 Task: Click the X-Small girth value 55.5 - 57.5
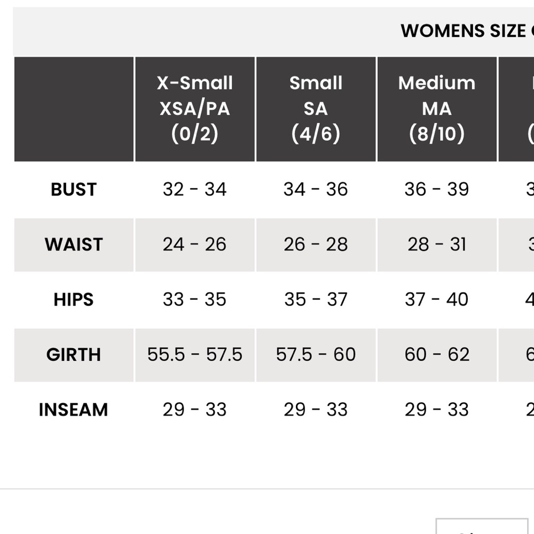[x=195, y=355]
